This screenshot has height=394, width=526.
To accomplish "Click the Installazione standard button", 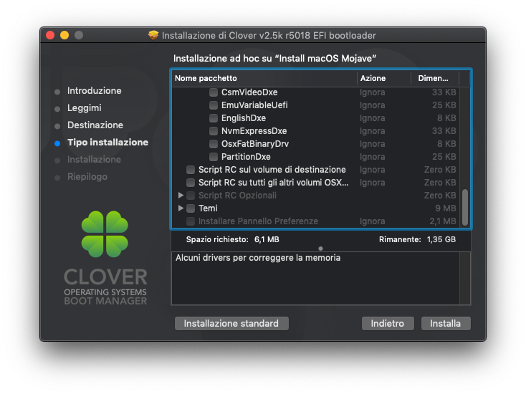I will tap(231, 323).
